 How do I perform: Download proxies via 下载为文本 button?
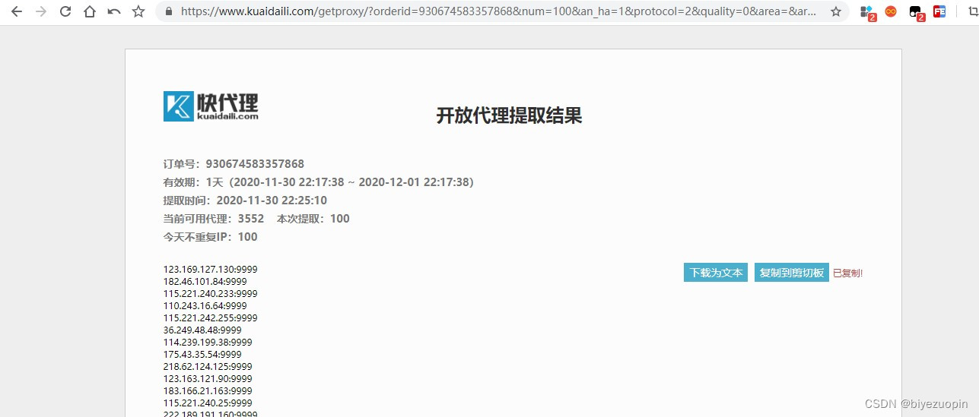[716, 273]
